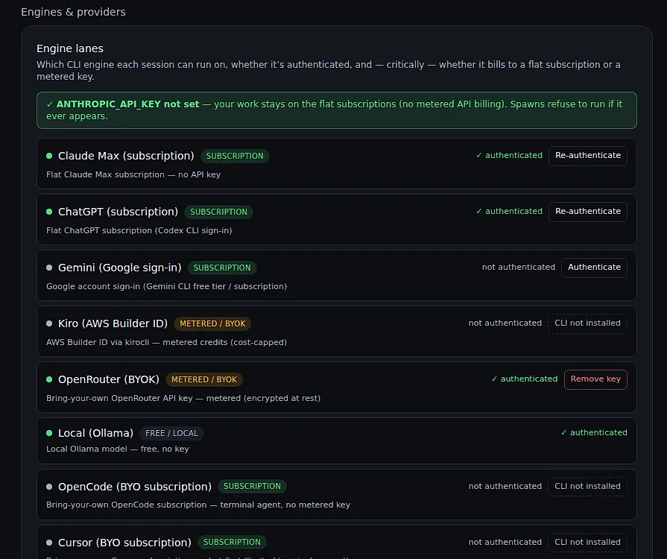667x559 pixels.
Task: Click the gray status dot beside Gemini
Action: [49, 268]
